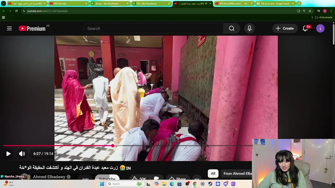Open YouTube notifications bell
The height and width of the screenshot is (188, 335).
305,28
